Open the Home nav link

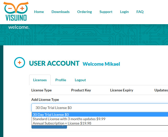[x=39, y=12]
